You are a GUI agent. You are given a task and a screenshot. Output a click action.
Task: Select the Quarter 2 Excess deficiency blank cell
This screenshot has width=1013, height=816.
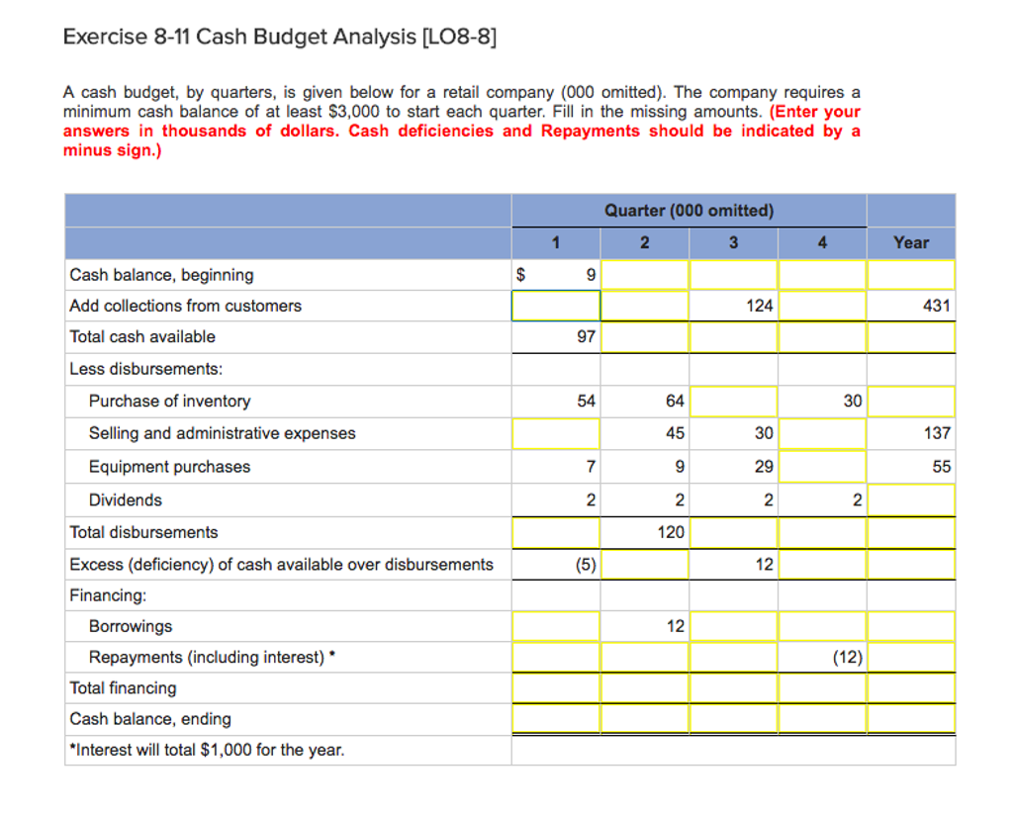644,565
